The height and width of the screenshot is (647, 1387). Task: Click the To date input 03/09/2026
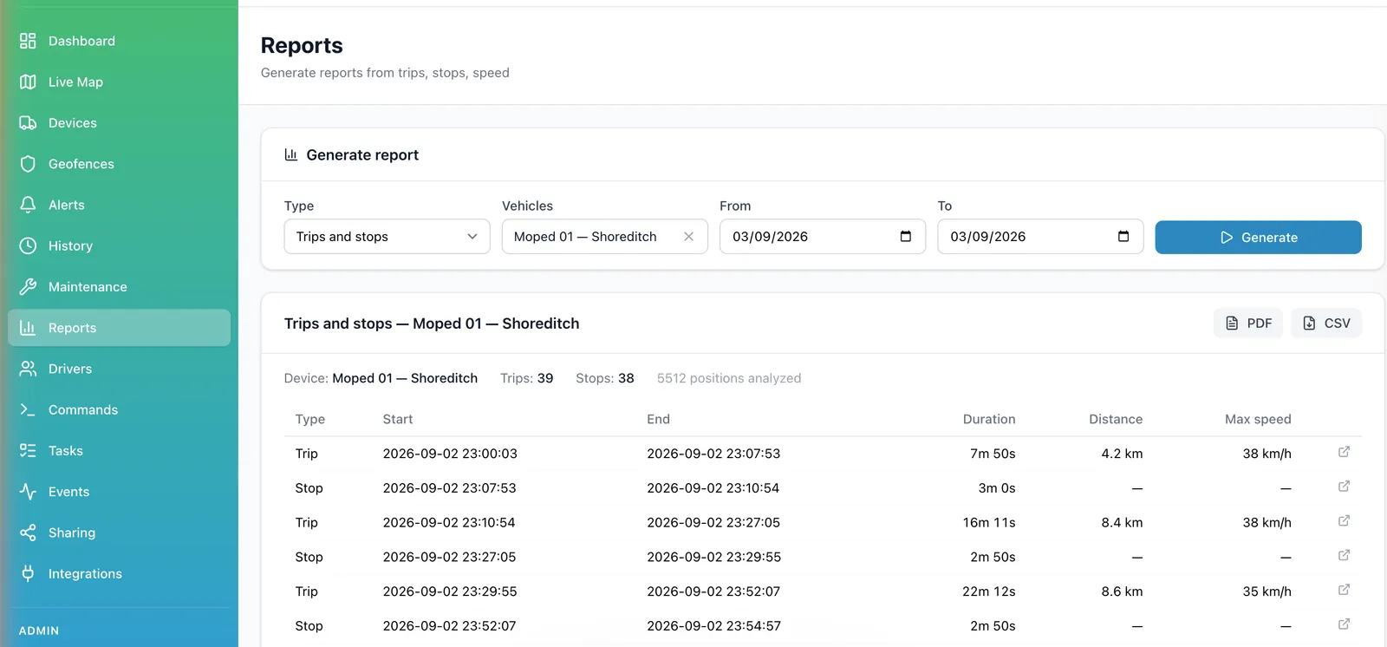1040,237
